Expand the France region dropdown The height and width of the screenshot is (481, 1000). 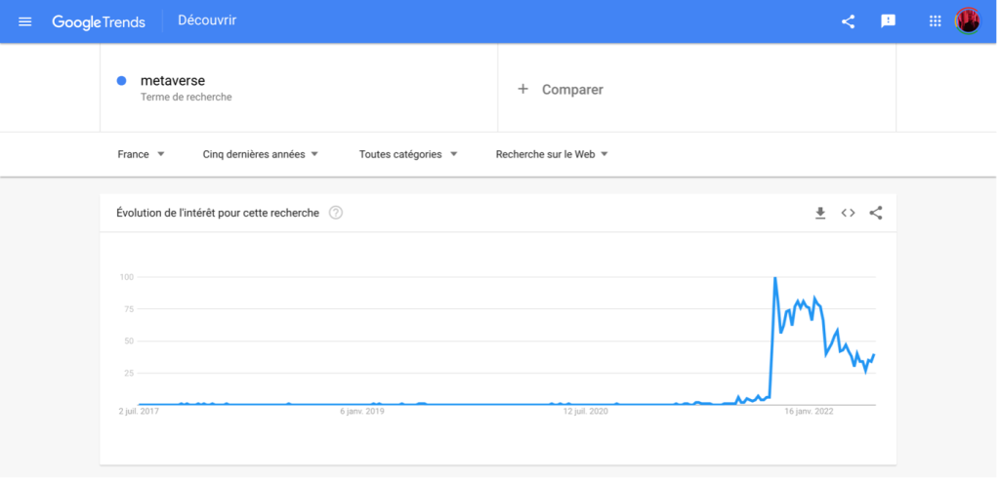(141, 154)
